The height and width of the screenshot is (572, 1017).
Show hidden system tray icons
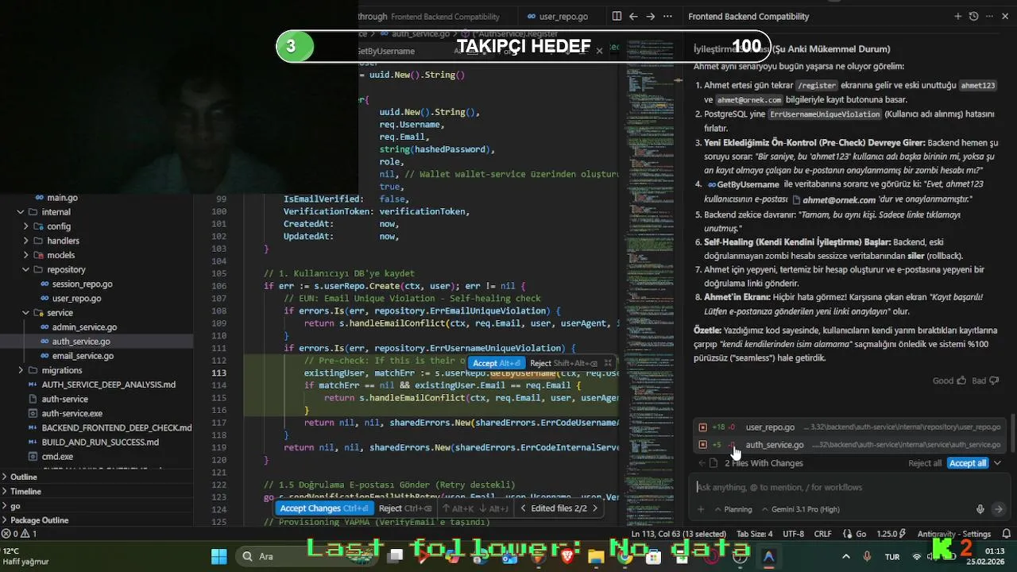845,556
